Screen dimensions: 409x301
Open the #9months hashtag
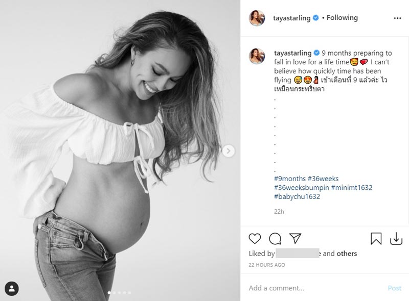pyautogui.click(x=289, y=179)
